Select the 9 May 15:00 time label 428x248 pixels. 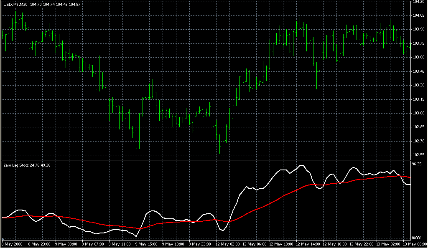[x=146, y=244]
